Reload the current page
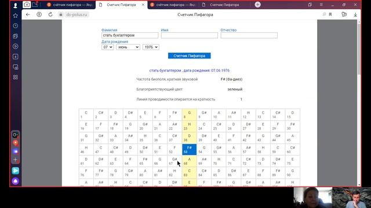 (50, 14)
